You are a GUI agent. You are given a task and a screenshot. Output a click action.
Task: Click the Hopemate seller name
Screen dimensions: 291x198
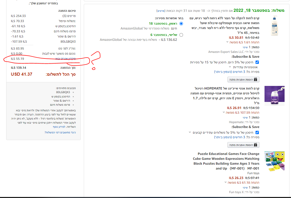[236, 122]
